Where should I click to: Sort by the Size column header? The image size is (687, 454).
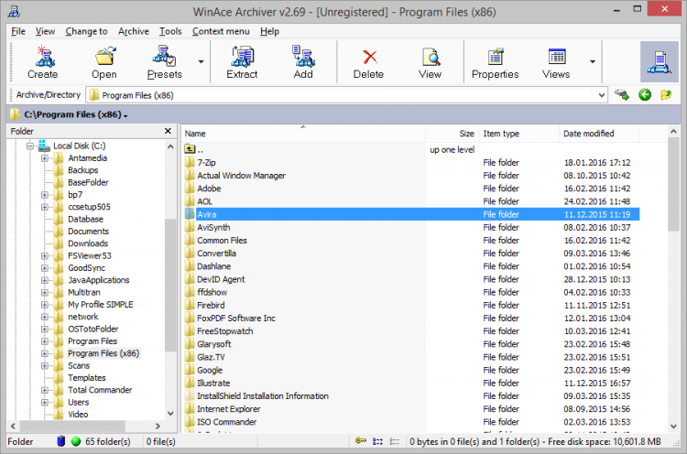pyautogui.click(x=452, y=134)
